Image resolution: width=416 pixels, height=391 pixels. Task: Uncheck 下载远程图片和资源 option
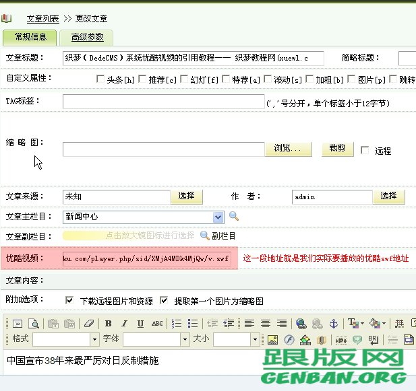pos(69,300)
